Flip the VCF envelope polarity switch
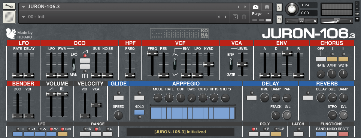Viewport: 361px width, 138px height. point(175,64)
